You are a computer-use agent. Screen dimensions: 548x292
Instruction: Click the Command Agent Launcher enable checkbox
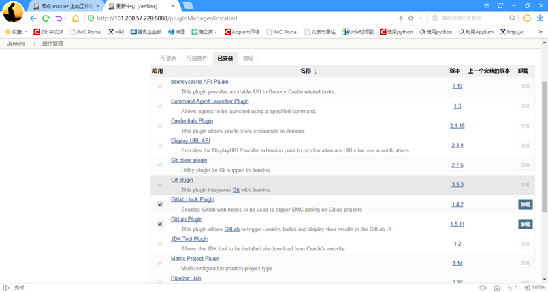coord(160,106)
